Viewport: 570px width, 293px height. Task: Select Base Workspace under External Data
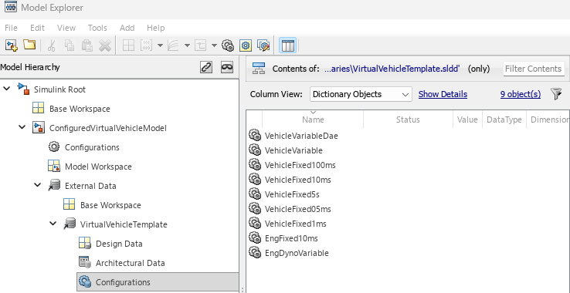point(110,205)
